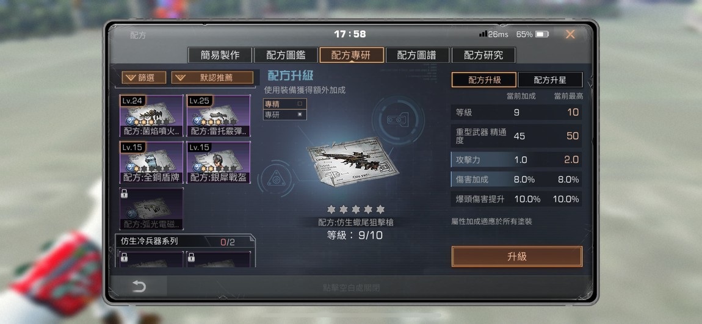Open the 默認推薦 sort dropdown
Screen dimensions: 702x324
[x=212, y=77]
